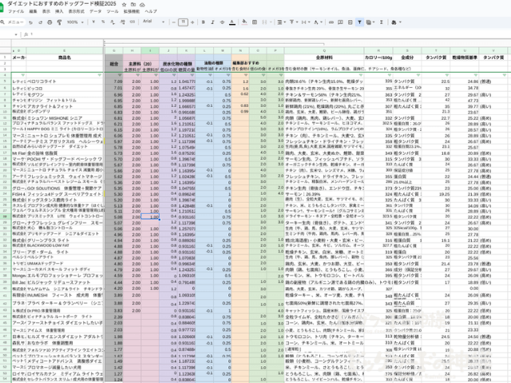Click the 商品名 header cell
The height and width of the screenshot is (383, 511).
[x=65, y=57]
